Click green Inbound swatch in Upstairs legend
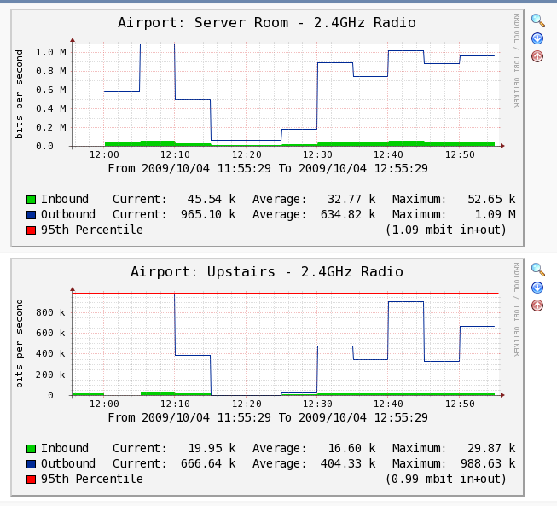 tap(31, 449)
